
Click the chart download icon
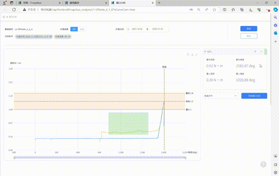point(192,55)
